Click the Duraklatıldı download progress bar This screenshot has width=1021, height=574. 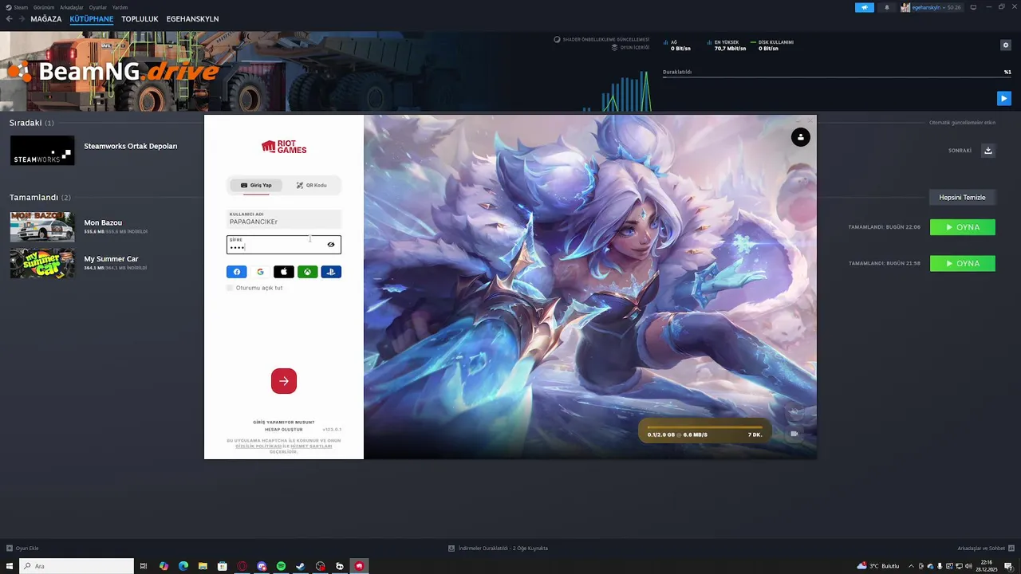[x=837, y=77]
